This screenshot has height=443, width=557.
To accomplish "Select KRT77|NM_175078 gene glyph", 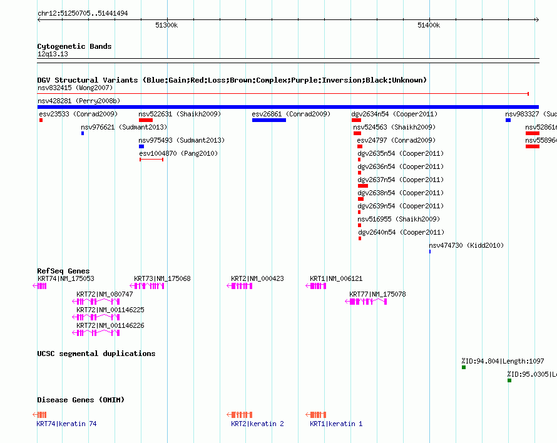I will (x=366, y=302).
